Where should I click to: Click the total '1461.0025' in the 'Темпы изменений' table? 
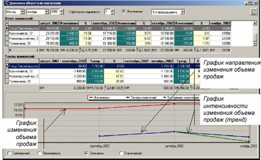pyautogui.click(x=114, y=88)
